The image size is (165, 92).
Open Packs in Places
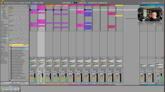coord(4,48)
